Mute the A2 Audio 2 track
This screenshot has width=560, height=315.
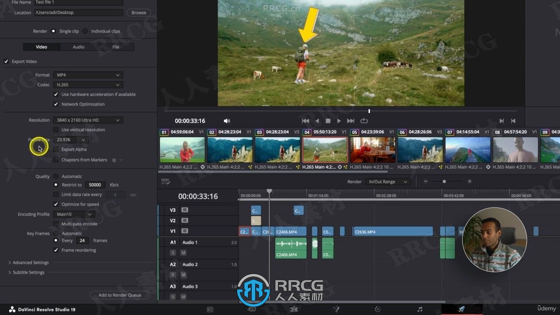[183, 275]
